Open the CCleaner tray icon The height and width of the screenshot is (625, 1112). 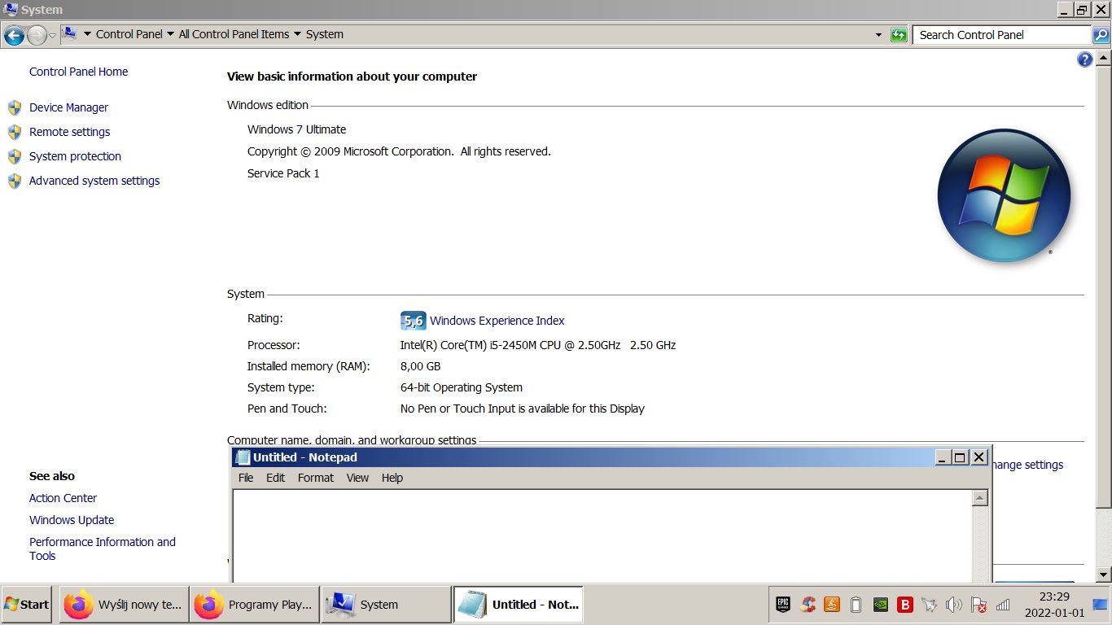[808, 605]
